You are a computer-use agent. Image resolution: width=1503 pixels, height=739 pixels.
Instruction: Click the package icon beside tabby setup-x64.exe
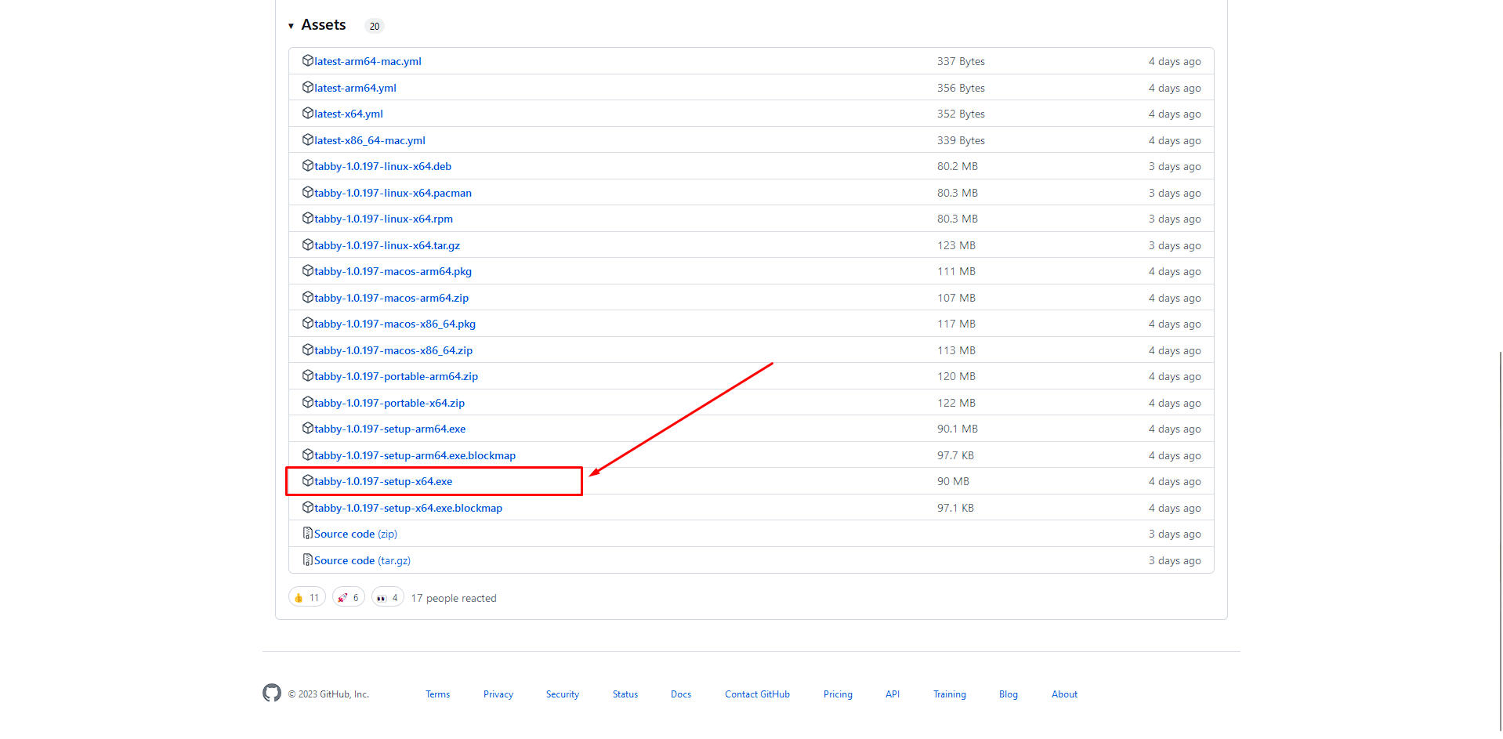pos(308,480)
